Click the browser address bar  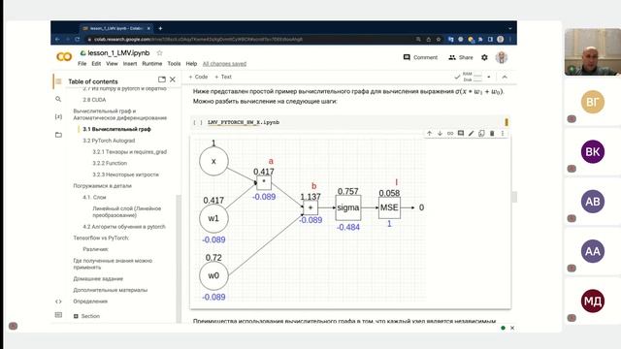[x=249, y=39]
